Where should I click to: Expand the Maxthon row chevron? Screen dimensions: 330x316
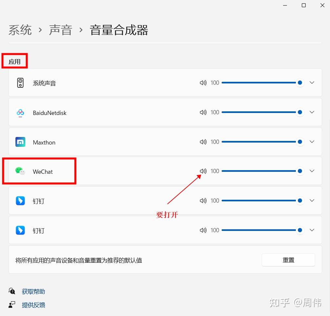312,142
